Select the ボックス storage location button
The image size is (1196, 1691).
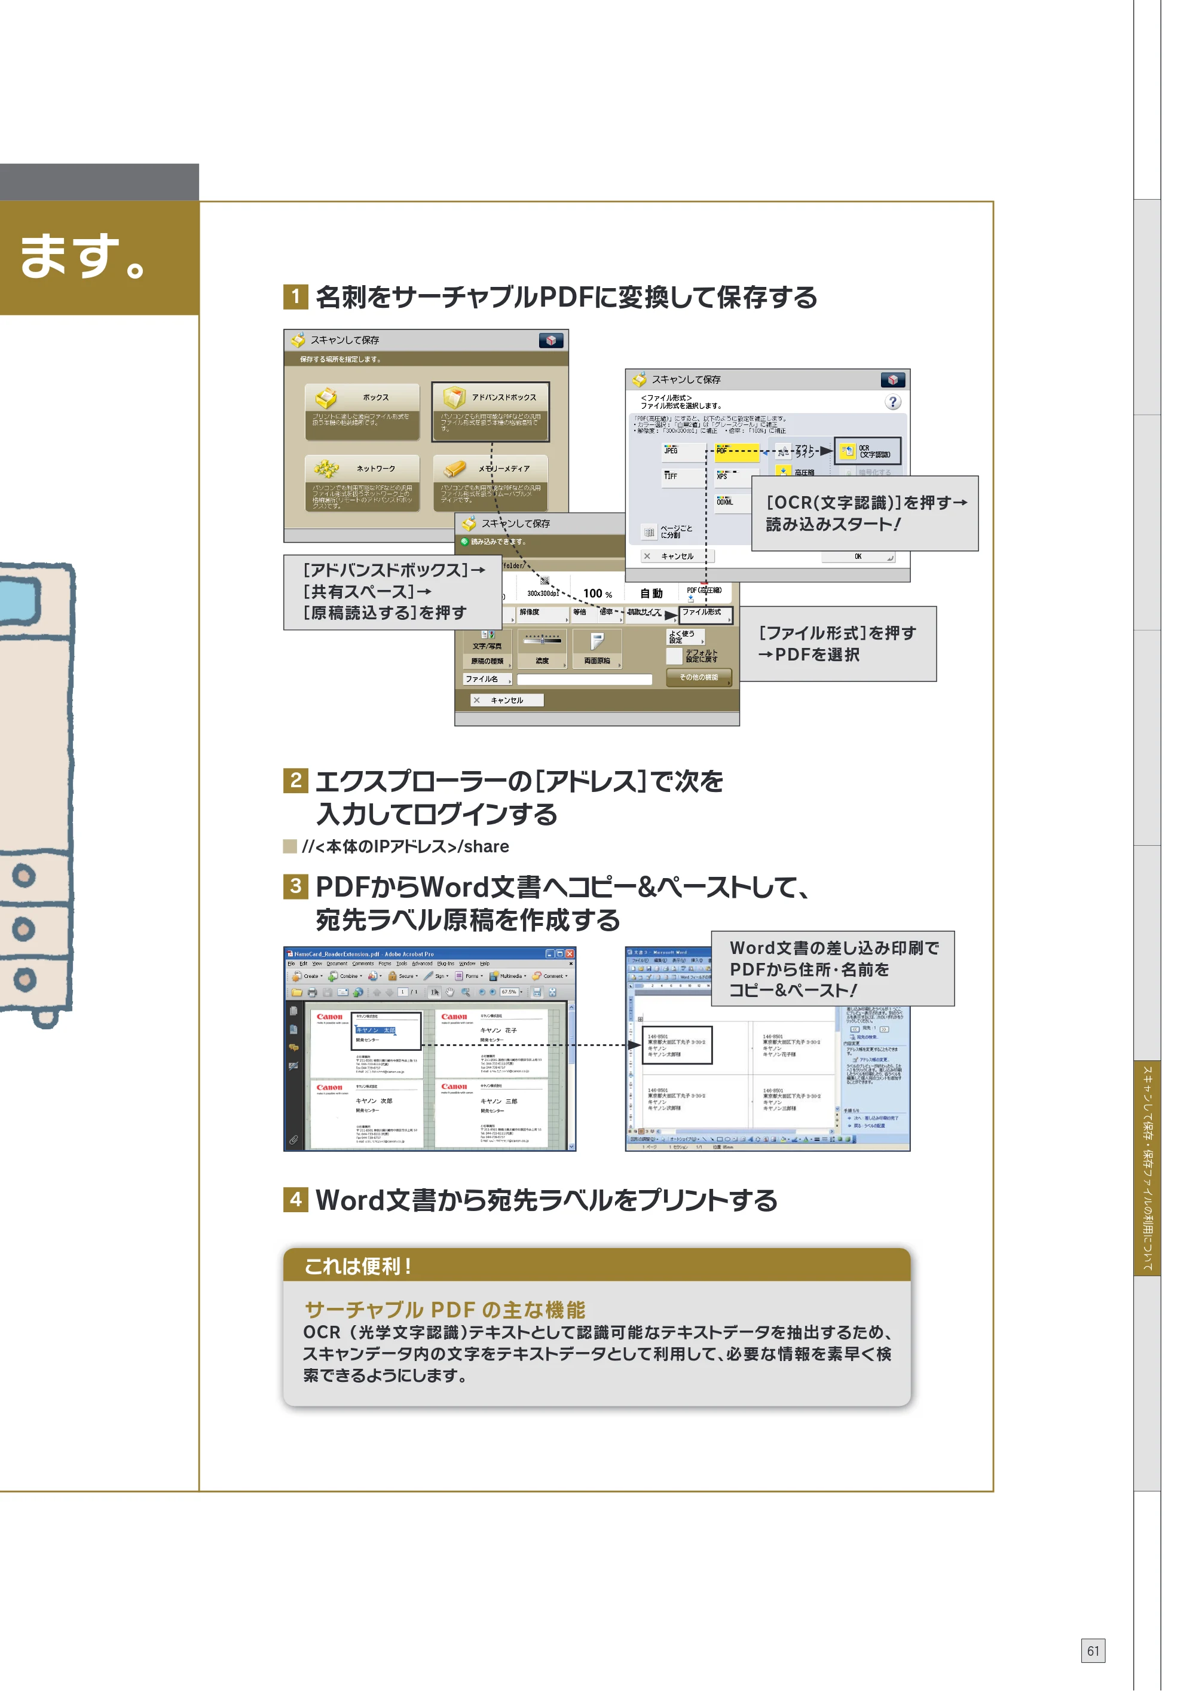[x=362, y=412]
